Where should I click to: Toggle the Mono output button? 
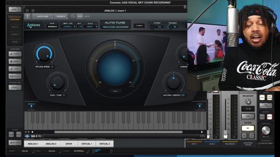tap(262, 117)
